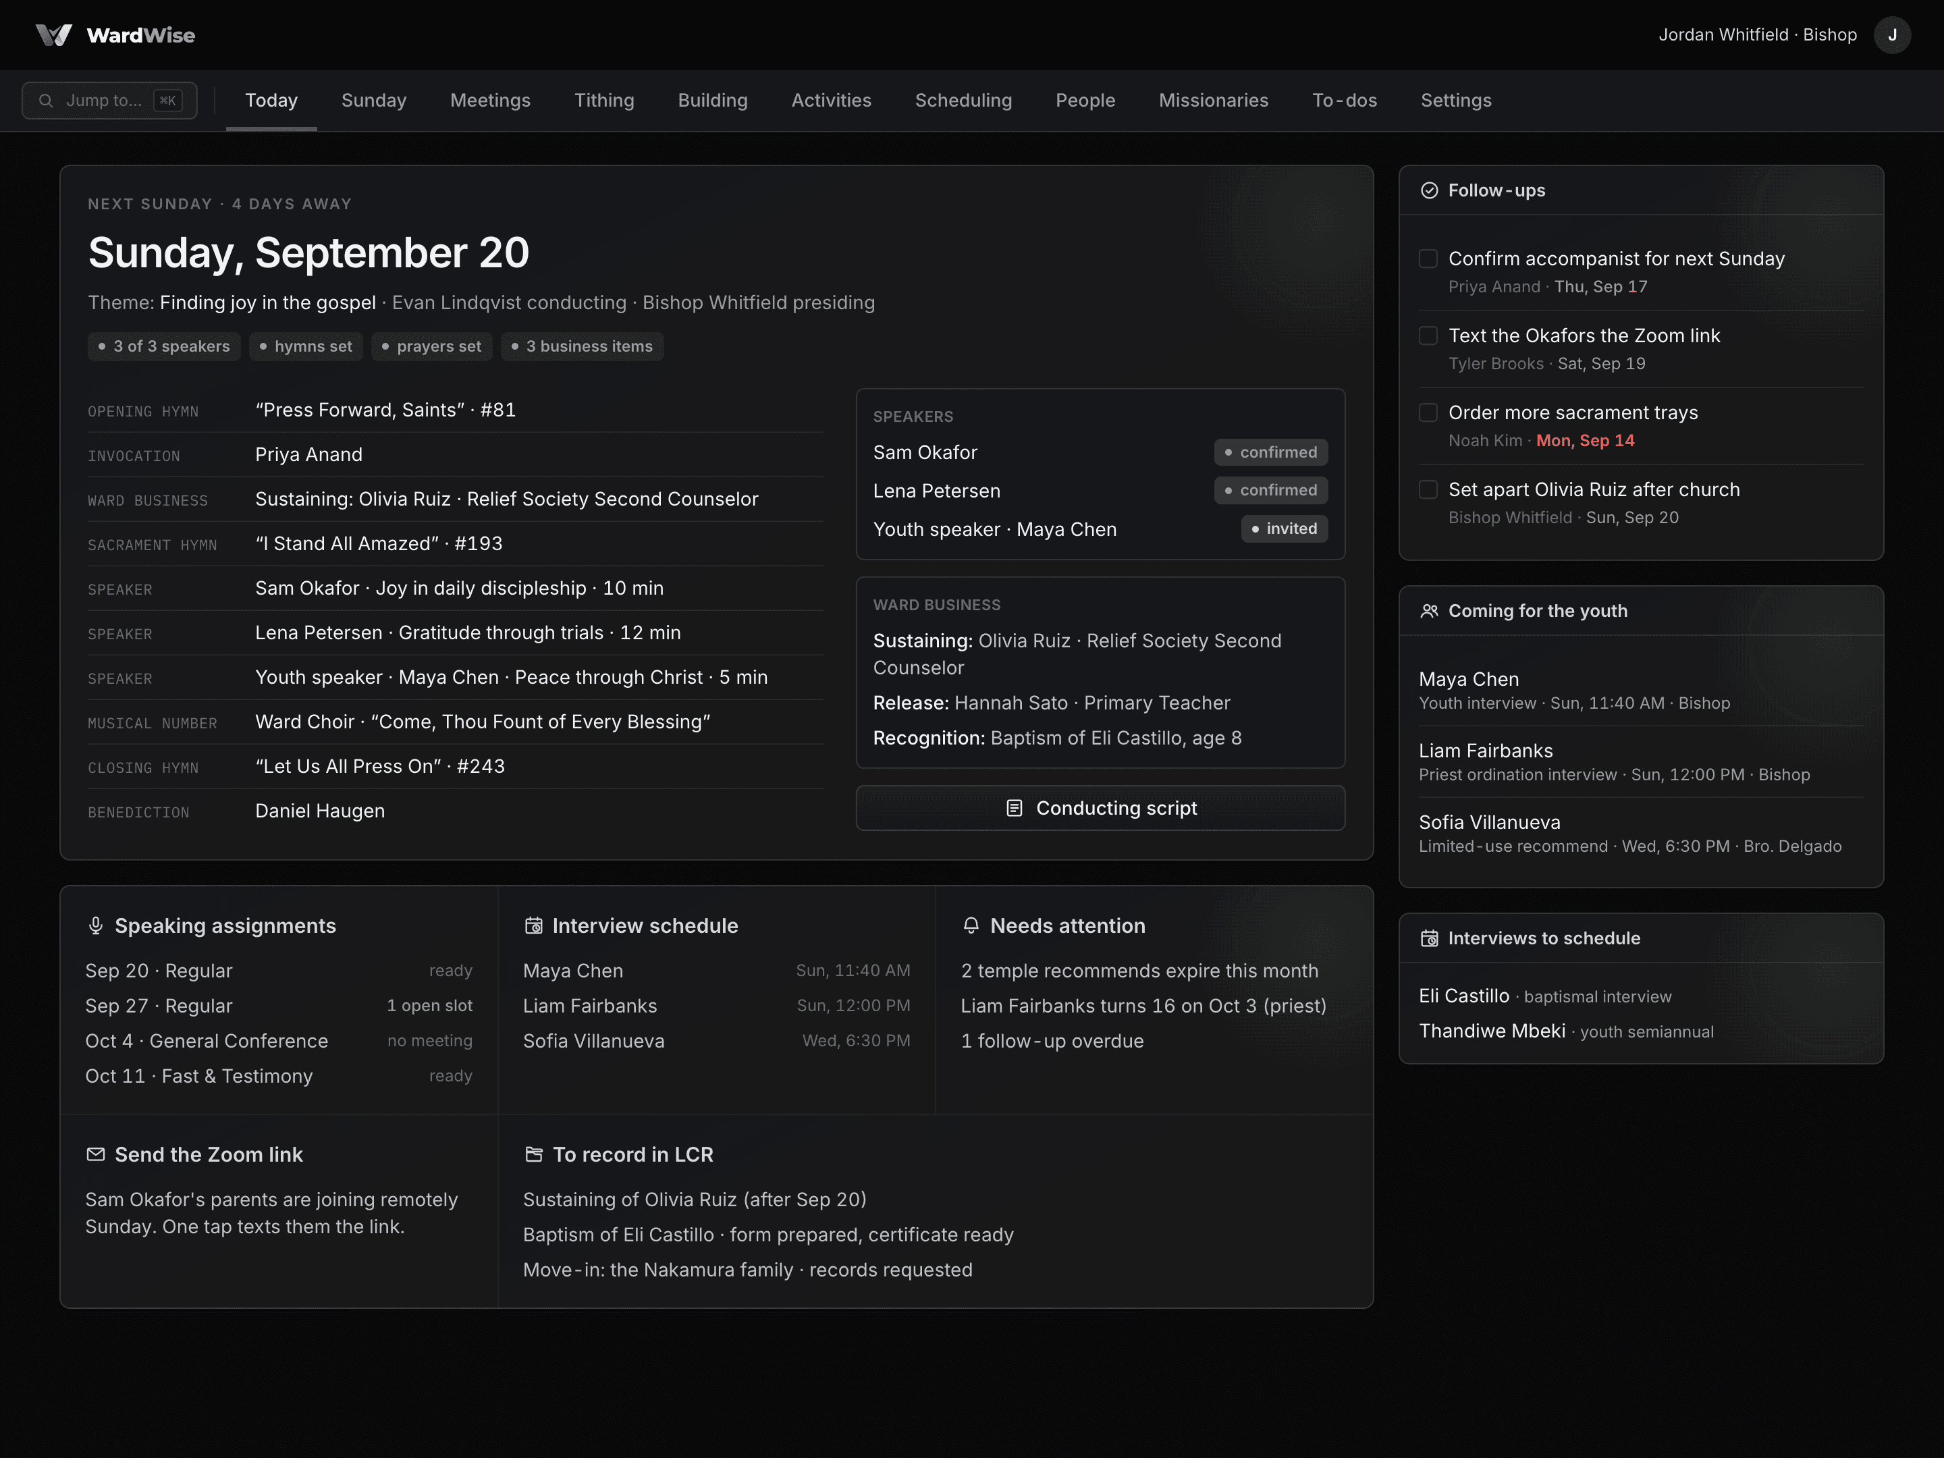
Task: Click the Follow-ups checkmark circle icon
Action: pos(1429,191)
